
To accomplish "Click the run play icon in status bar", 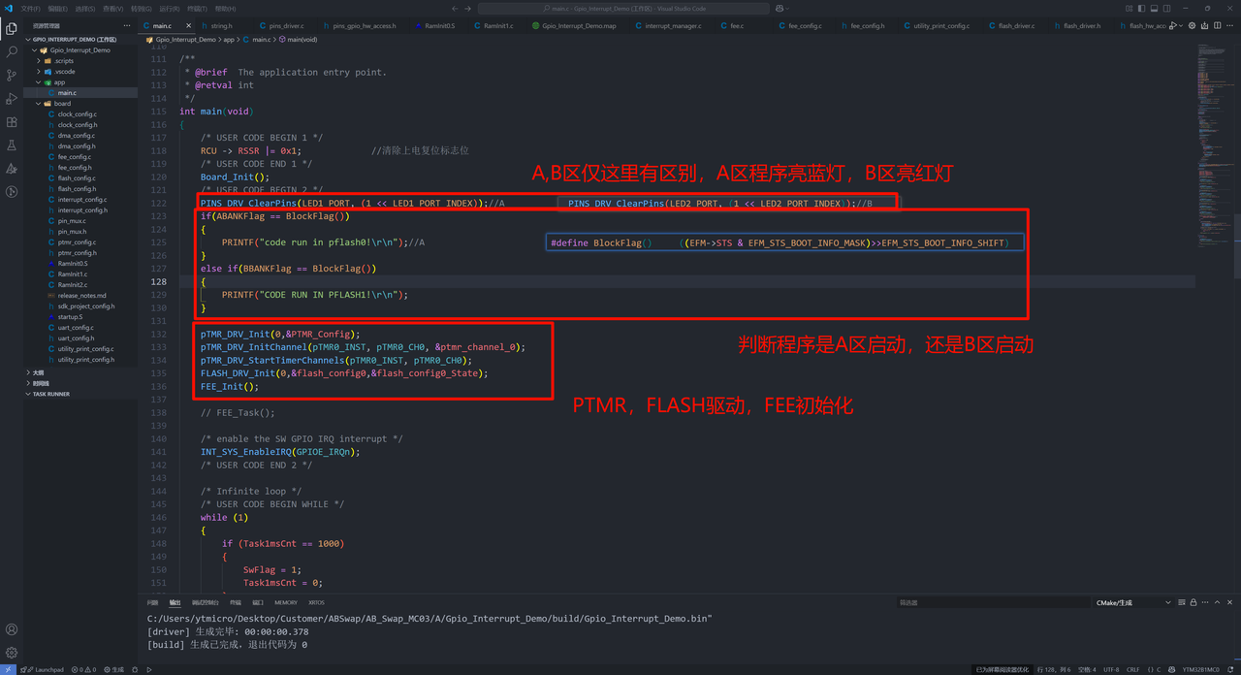I will pos(149,669).
